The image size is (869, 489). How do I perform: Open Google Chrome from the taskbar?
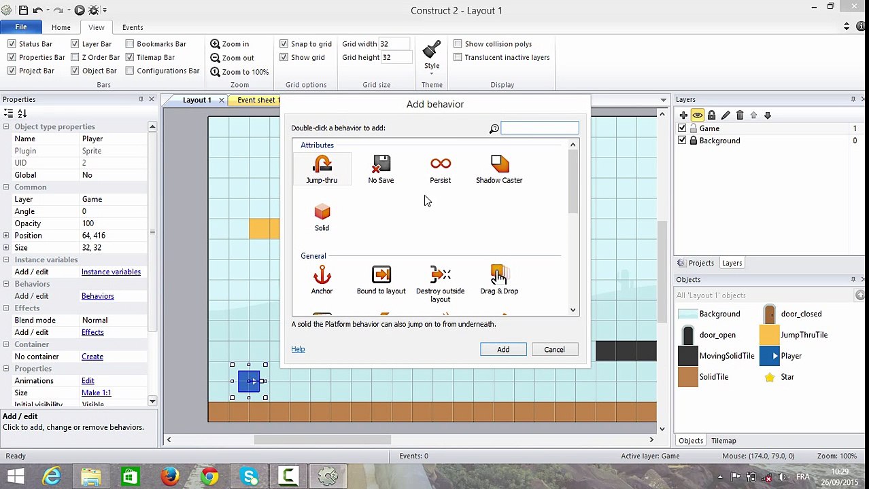pyautogui.click(x=209, y=475)
